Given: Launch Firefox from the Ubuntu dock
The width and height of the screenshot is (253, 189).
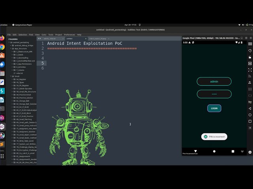Looking at the screenshot, I should [x=2, y=38].
